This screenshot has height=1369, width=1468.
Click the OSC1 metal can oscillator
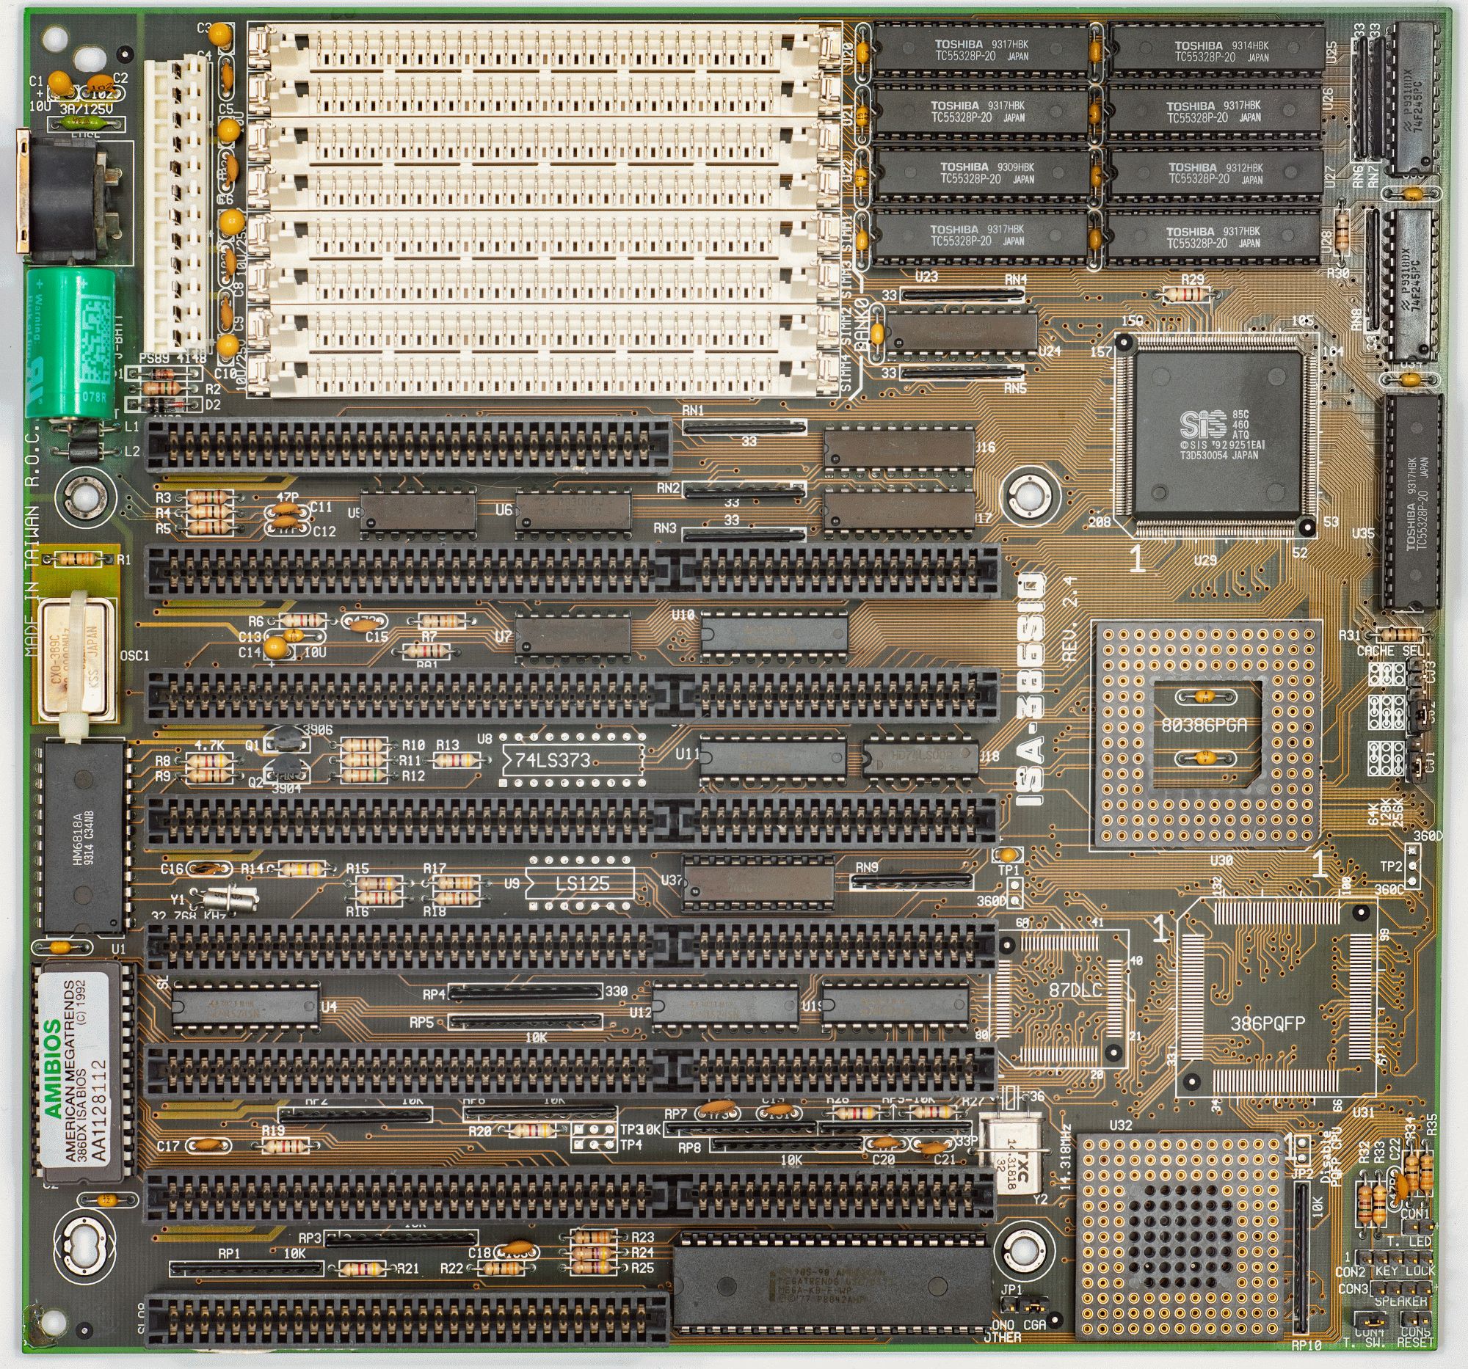77,659
